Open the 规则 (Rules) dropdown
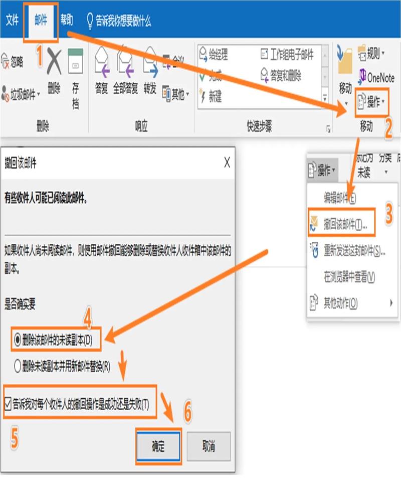 (x=372, y=53)
